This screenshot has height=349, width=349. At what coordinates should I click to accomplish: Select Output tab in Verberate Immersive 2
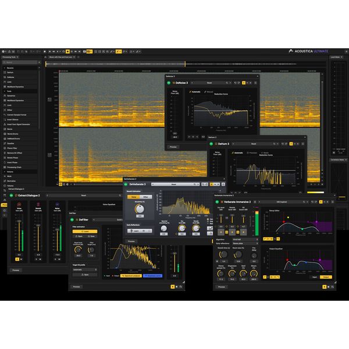(x=326, y=277)
